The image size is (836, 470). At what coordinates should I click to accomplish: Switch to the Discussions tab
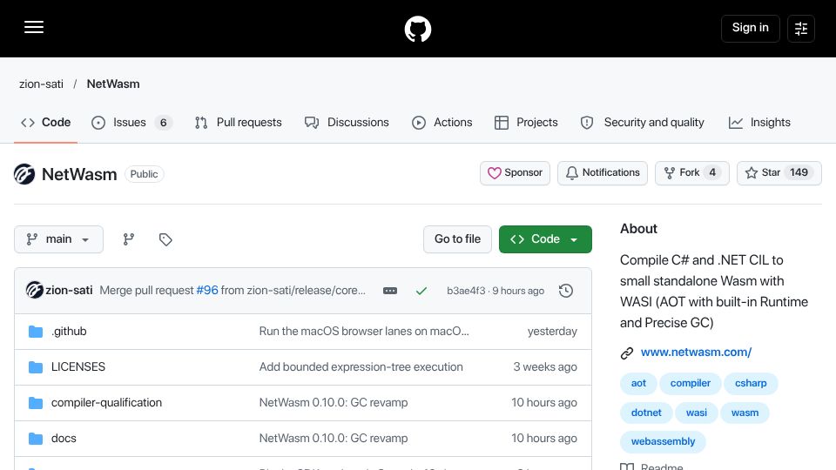(x=347, y=123)
